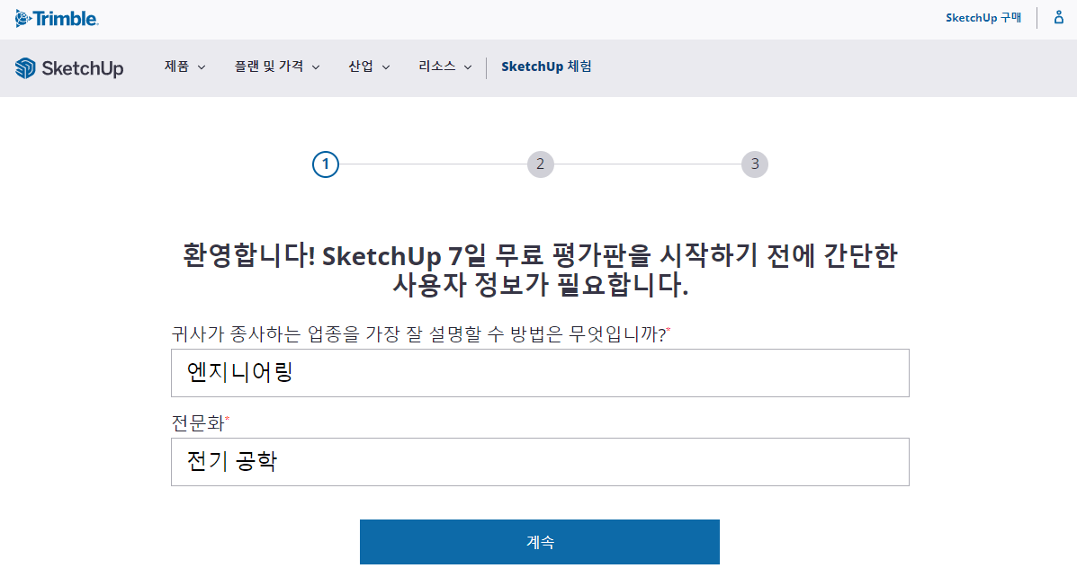Image resolution: width=1077 pixels, height=586 pixels.
Task: Click step 1 on the progress indicator
Action: pyautogui.click(x=326, y=164)
